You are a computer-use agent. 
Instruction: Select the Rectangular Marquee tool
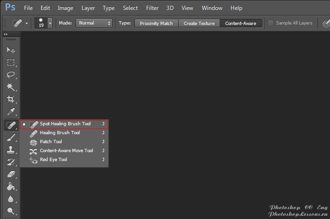10,62
